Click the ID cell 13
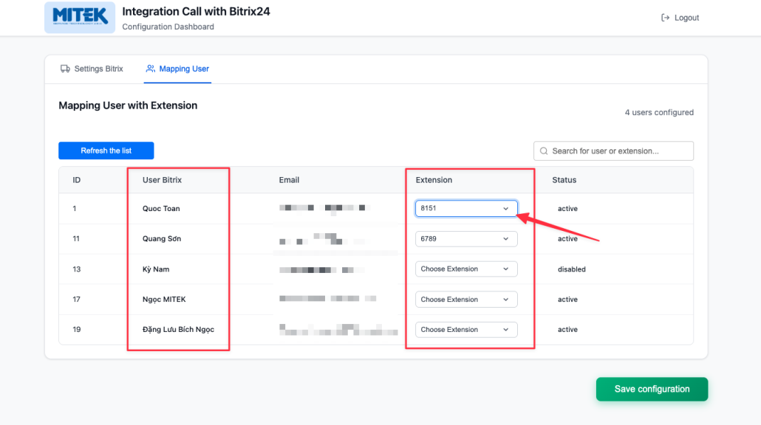 pyautogui.click(x=77, y=269)
